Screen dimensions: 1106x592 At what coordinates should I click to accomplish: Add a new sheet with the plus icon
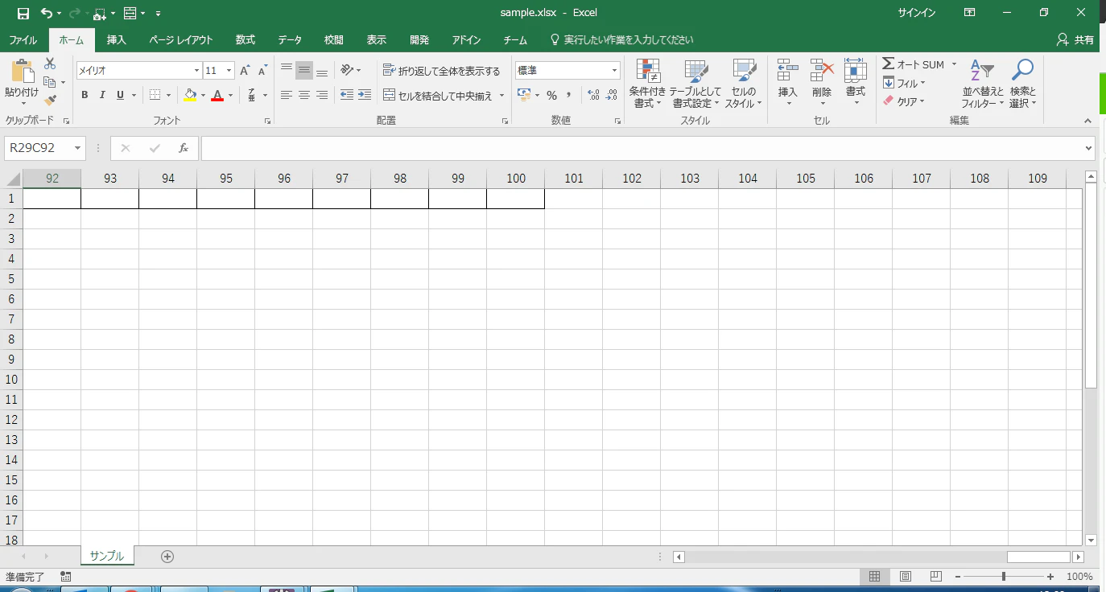(167, 556)
